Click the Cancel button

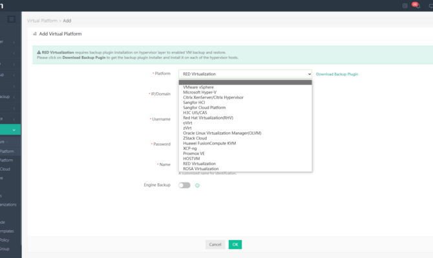tap(215, 244)
